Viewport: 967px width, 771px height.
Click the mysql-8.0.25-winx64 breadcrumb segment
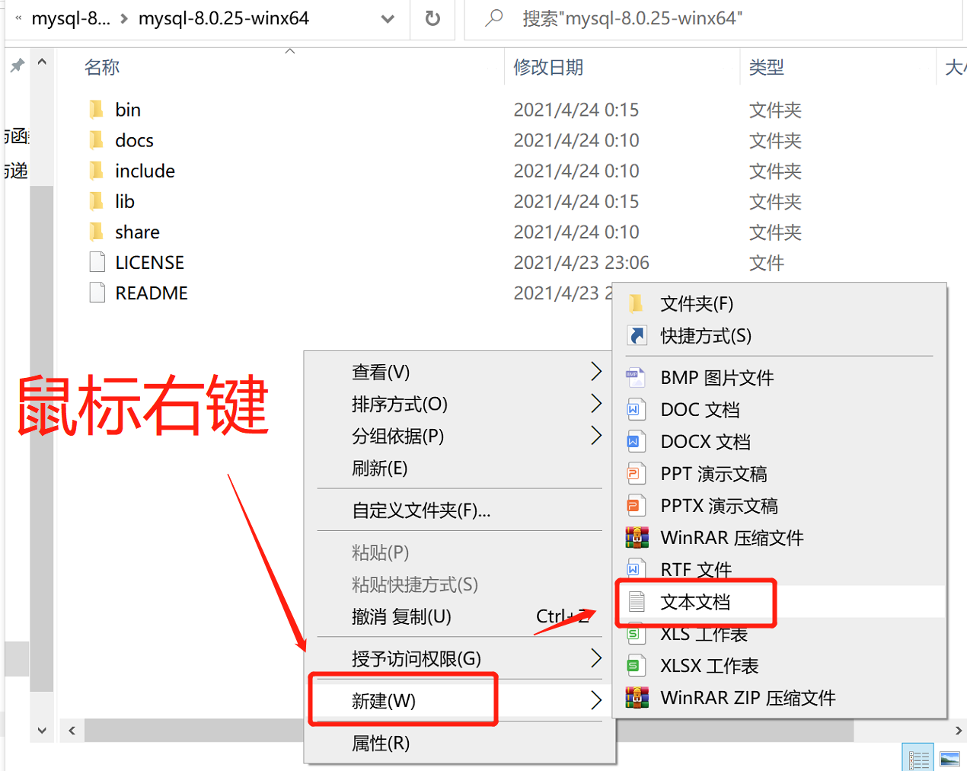224,18
